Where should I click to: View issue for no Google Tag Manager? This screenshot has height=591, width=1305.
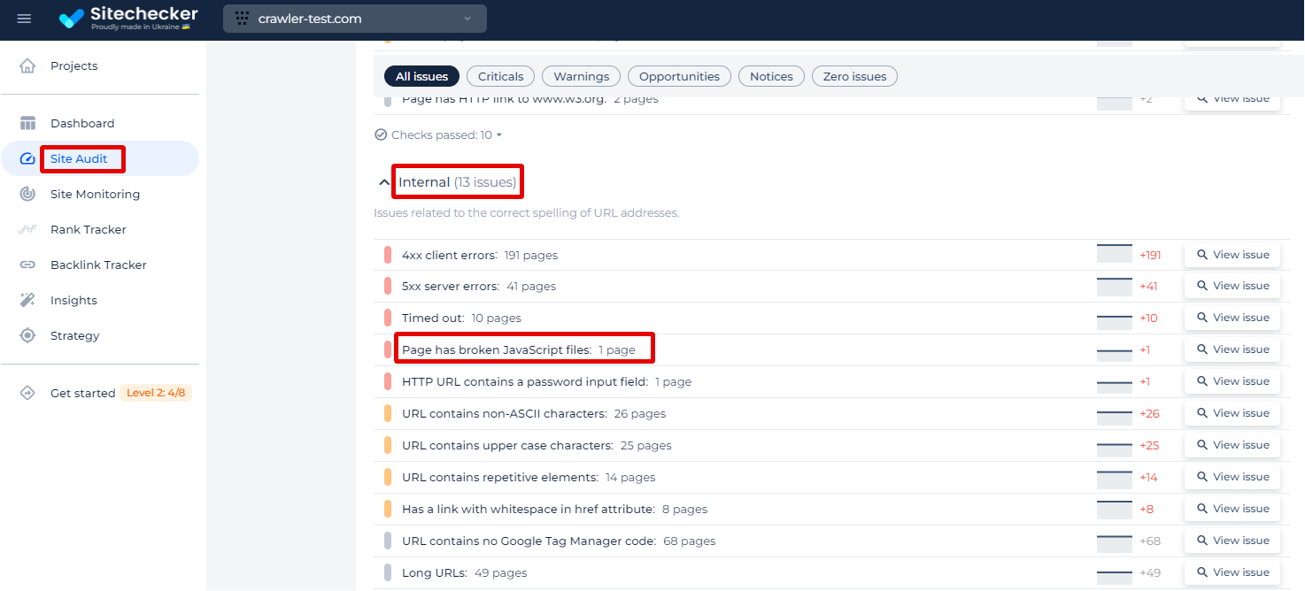1232,541
